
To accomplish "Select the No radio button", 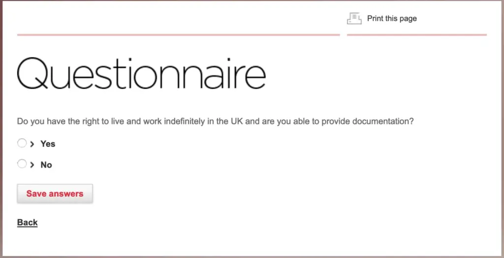I will coord(22,164).
